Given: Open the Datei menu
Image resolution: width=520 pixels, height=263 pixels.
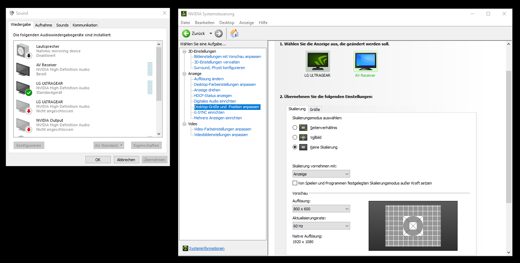Looking at the screenshot, I should pyautogui.click(x=185, y=23).
